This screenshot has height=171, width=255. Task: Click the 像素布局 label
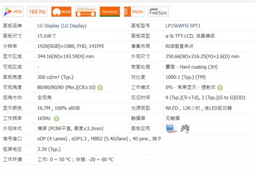coord(141,46)
